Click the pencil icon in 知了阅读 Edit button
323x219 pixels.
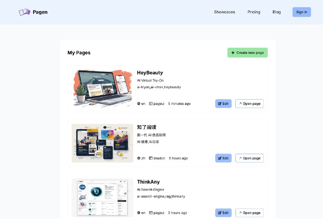(x=220, y=158)
